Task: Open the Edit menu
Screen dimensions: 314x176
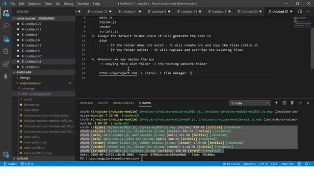Action: [x=22, y=3]
